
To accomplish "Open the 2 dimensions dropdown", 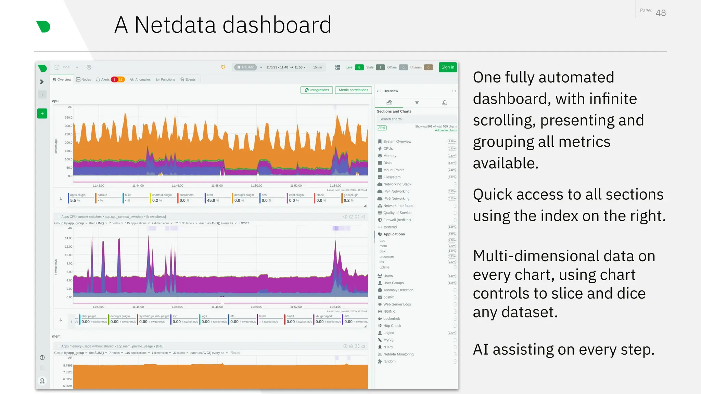I will coord(162,223).
